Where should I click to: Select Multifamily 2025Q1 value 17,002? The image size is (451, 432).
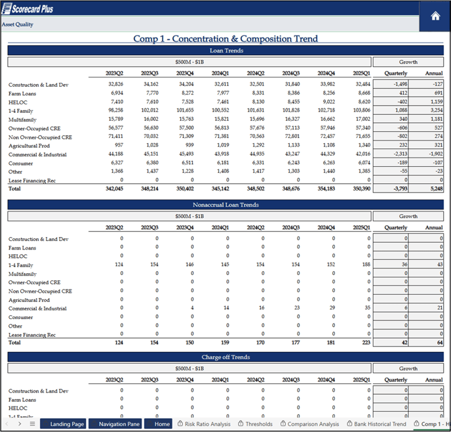[363, 119]
